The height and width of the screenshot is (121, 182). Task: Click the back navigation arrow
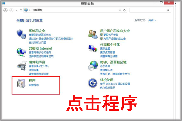click(x=5, y=10)
